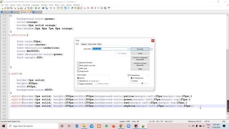The height and width of the screenshot is (129, 229).
Task: Toggle synchronized horizontal scrolling icon
Action: (61, 8)
